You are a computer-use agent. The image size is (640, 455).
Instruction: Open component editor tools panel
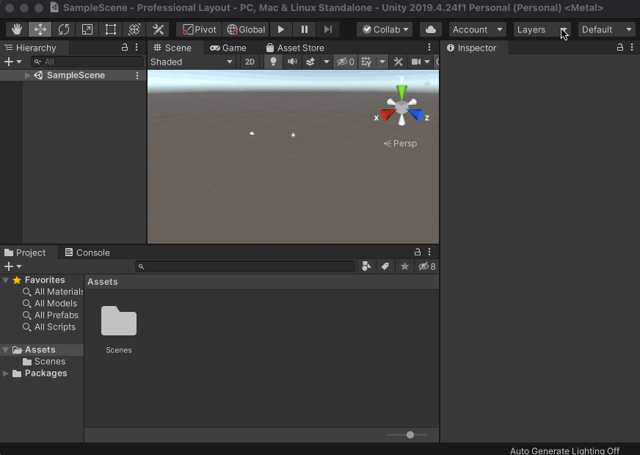pyautogui.click(x=399, y=62)
